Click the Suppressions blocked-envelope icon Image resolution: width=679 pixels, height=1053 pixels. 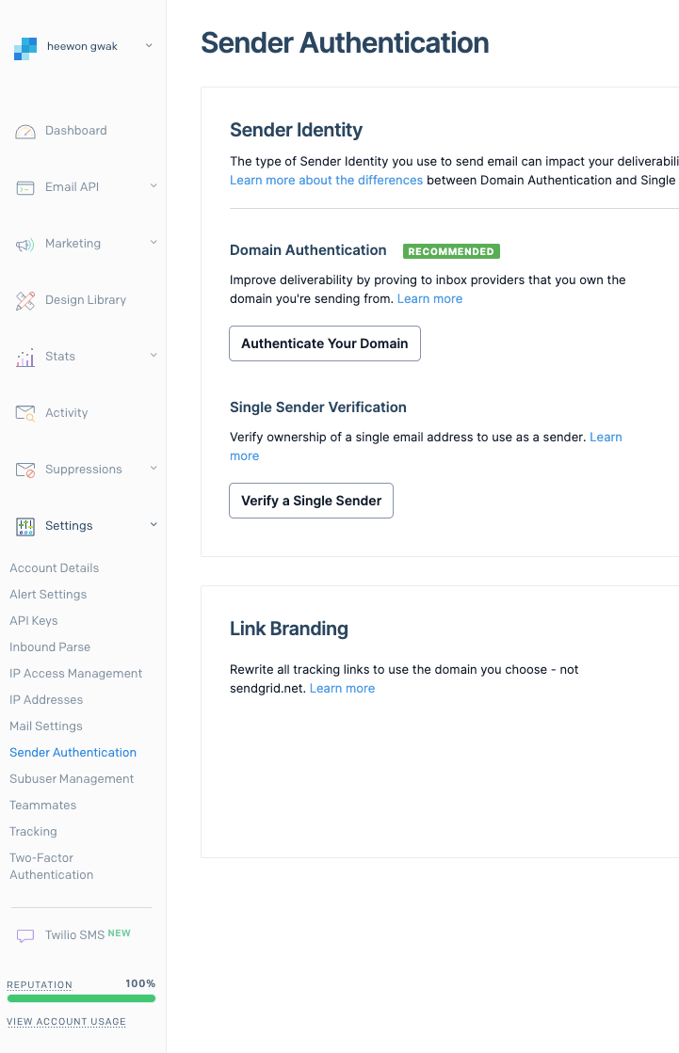25,469
